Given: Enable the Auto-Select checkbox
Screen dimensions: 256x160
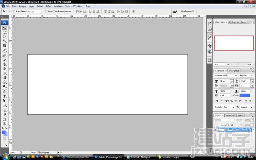Looking at the screenshot, I should (14, 11).
